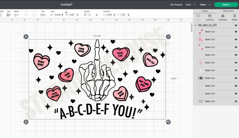Screen dimensions: 239x138
Task: Open My Projects
Action: (x=176, y=5)
